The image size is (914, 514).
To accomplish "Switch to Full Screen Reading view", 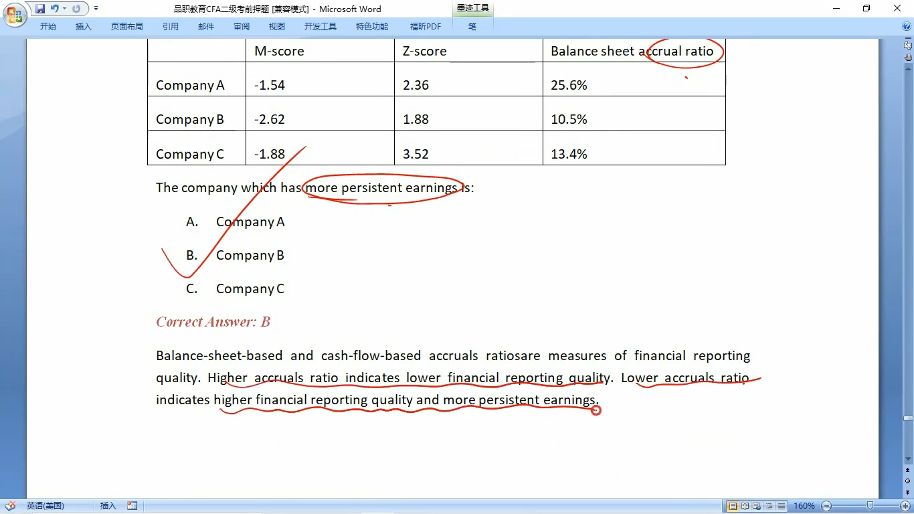I will click(745, 506).
